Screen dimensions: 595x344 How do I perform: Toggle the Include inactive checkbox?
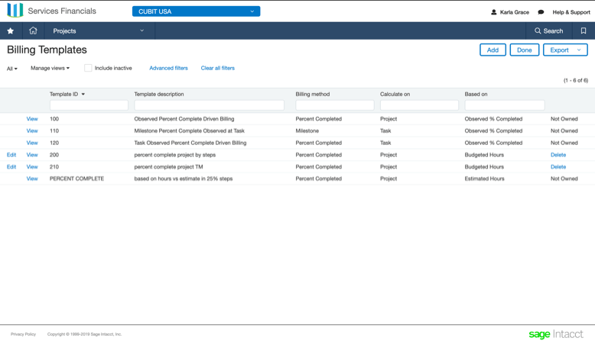tap(88, 68)
